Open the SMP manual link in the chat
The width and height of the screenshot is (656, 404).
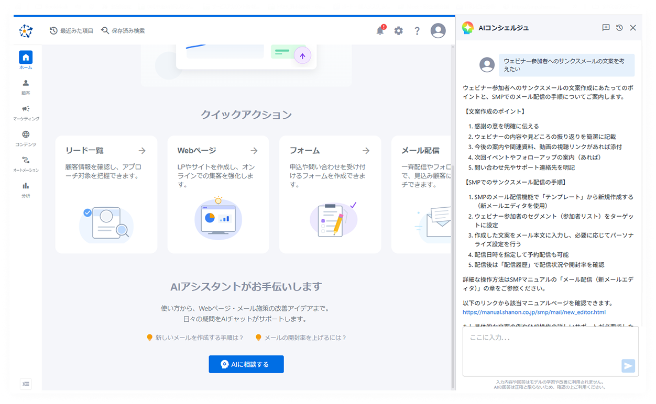coord(534,312)
